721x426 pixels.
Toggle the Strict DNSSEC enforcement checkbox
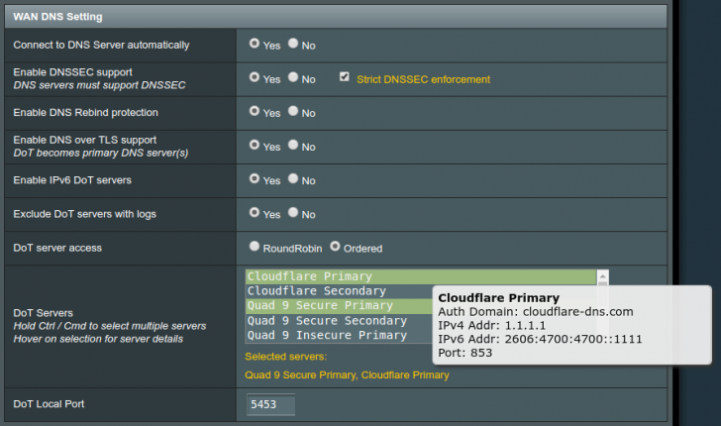[345, 77]
